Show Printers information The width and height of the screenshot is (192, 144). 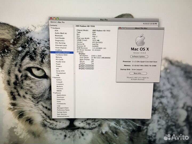(x=59, y=66)
